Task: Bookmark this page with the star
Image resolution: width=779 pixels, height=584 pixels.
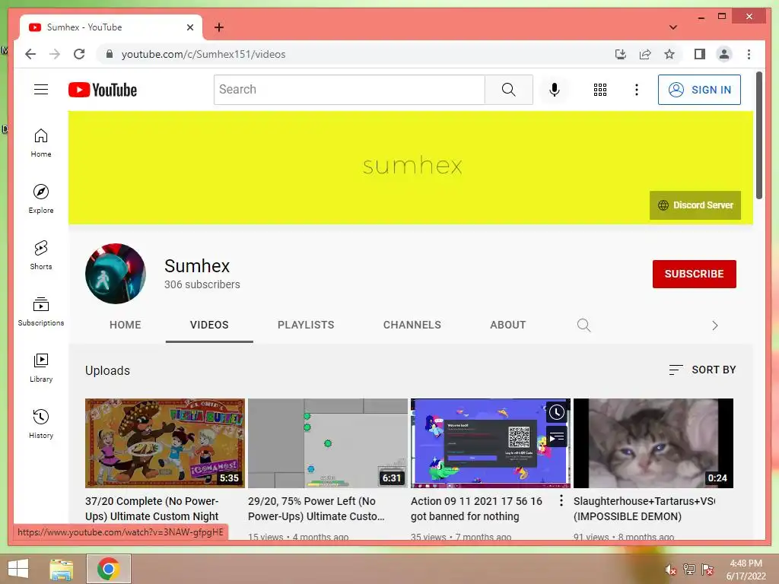Action: pyautogui.click(x=669, y=54)
